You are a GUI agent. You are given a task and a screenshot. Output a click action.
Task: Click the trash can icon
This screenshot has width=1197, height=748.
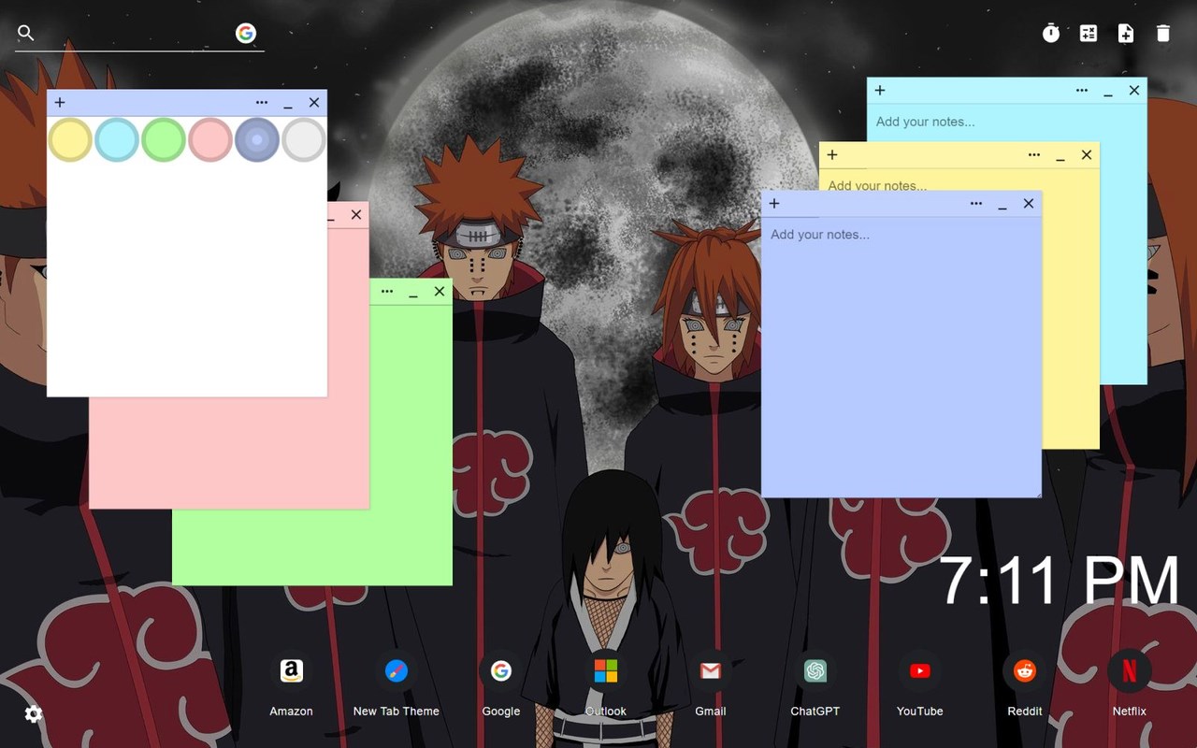point(1163,34)
